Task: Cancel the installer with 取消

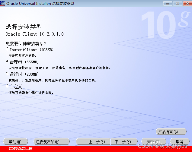Action: point(180,142)
